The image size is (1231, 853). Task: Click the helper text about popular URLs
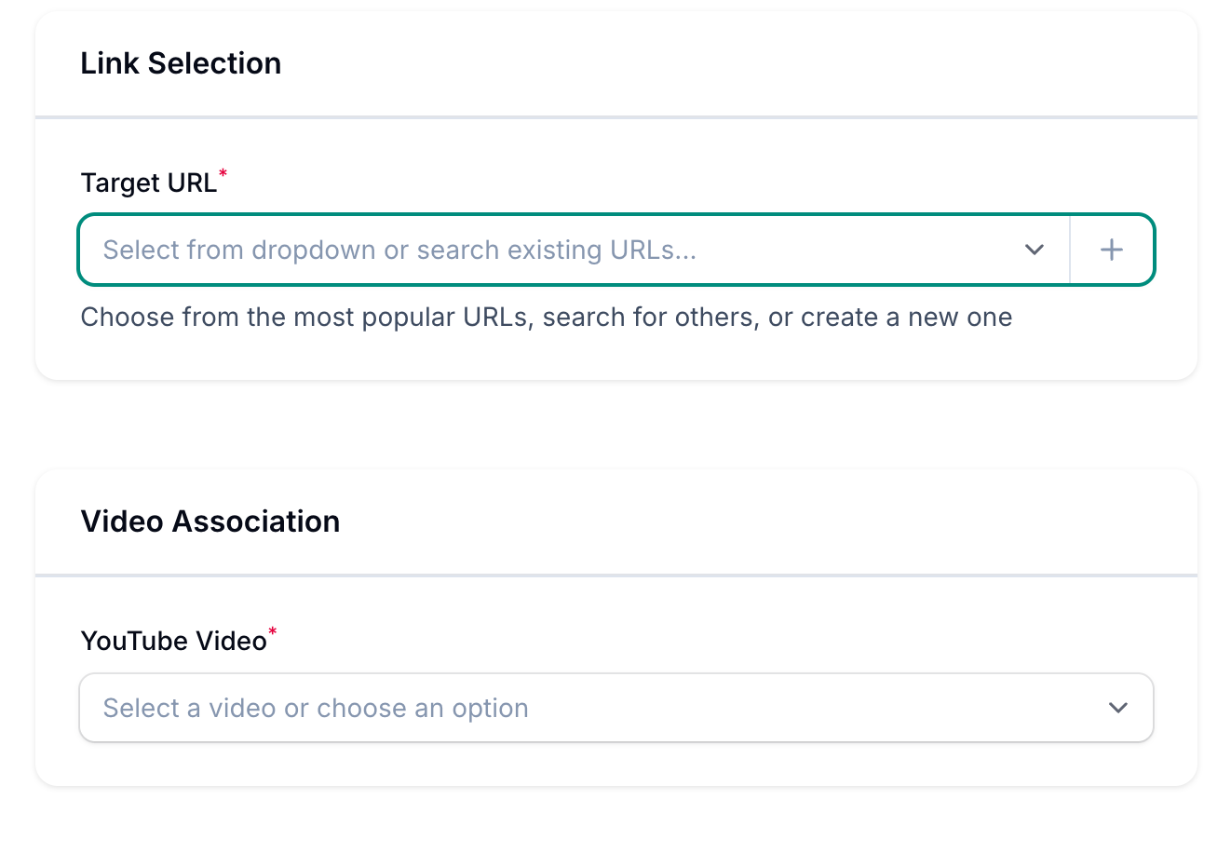[x=546, y=318]
